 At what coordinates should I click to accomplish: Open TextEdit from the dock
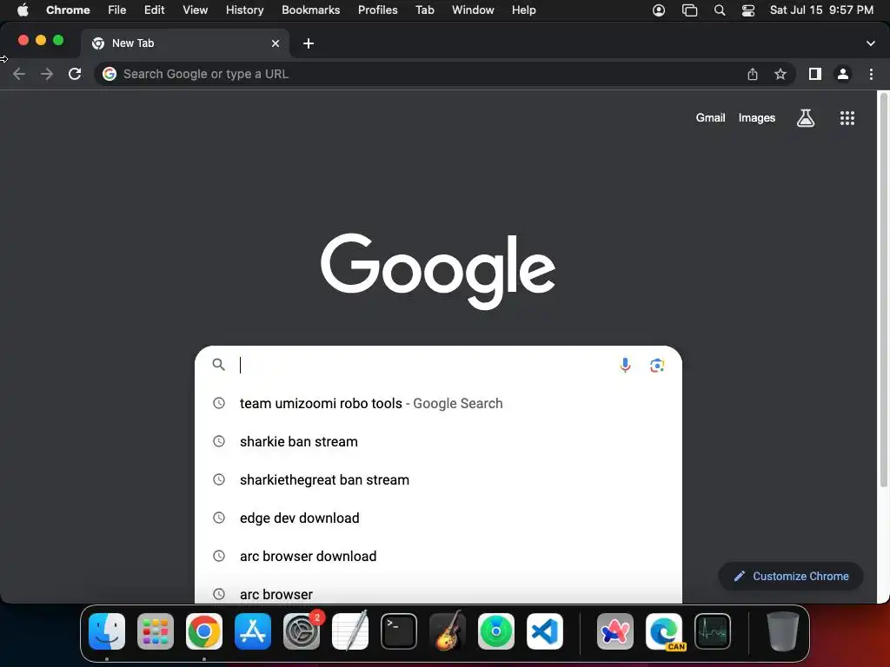(x=350, y=631)
